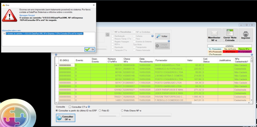This screenshot has width=257, height=127.
Task: Confirm the error dialog with Ok
Action: point(90,49)
